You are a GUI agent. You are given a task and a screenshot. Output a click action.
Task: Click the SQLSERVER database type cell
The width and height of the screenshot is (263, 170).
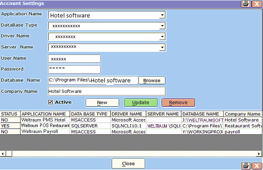click(x=90, y=126)
